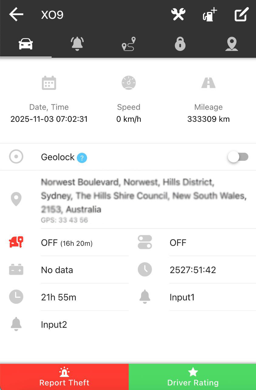
Task: Go to the padlock lock tab
Action: (x=180, y=44)
